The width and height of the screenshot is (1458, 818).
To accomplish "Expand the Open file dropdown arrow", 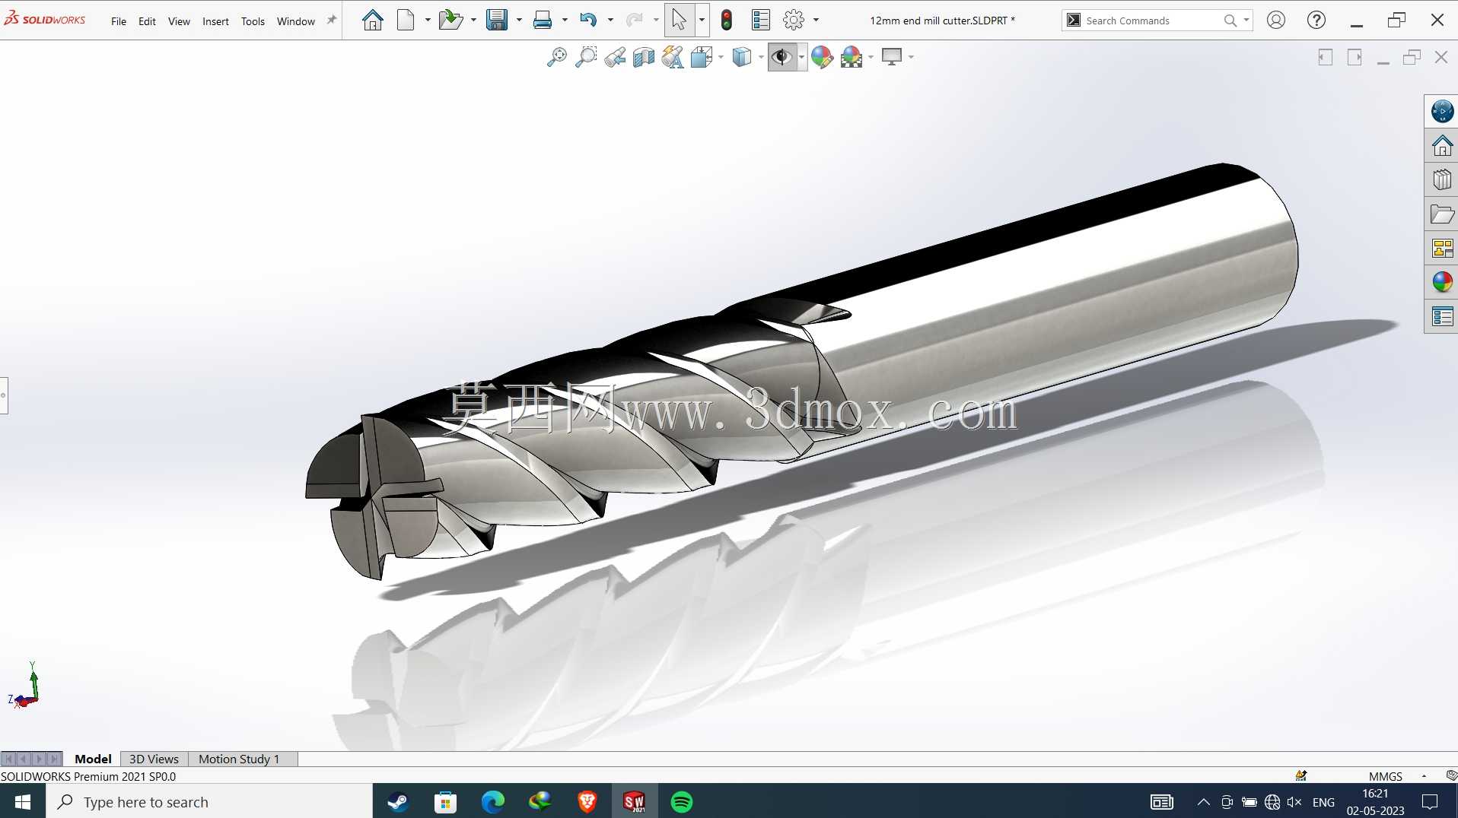I will [473, 20].
